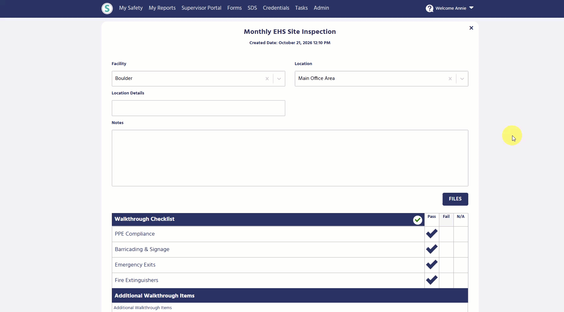Click the Walkthrough Checklist header title

tap(144, 219)
